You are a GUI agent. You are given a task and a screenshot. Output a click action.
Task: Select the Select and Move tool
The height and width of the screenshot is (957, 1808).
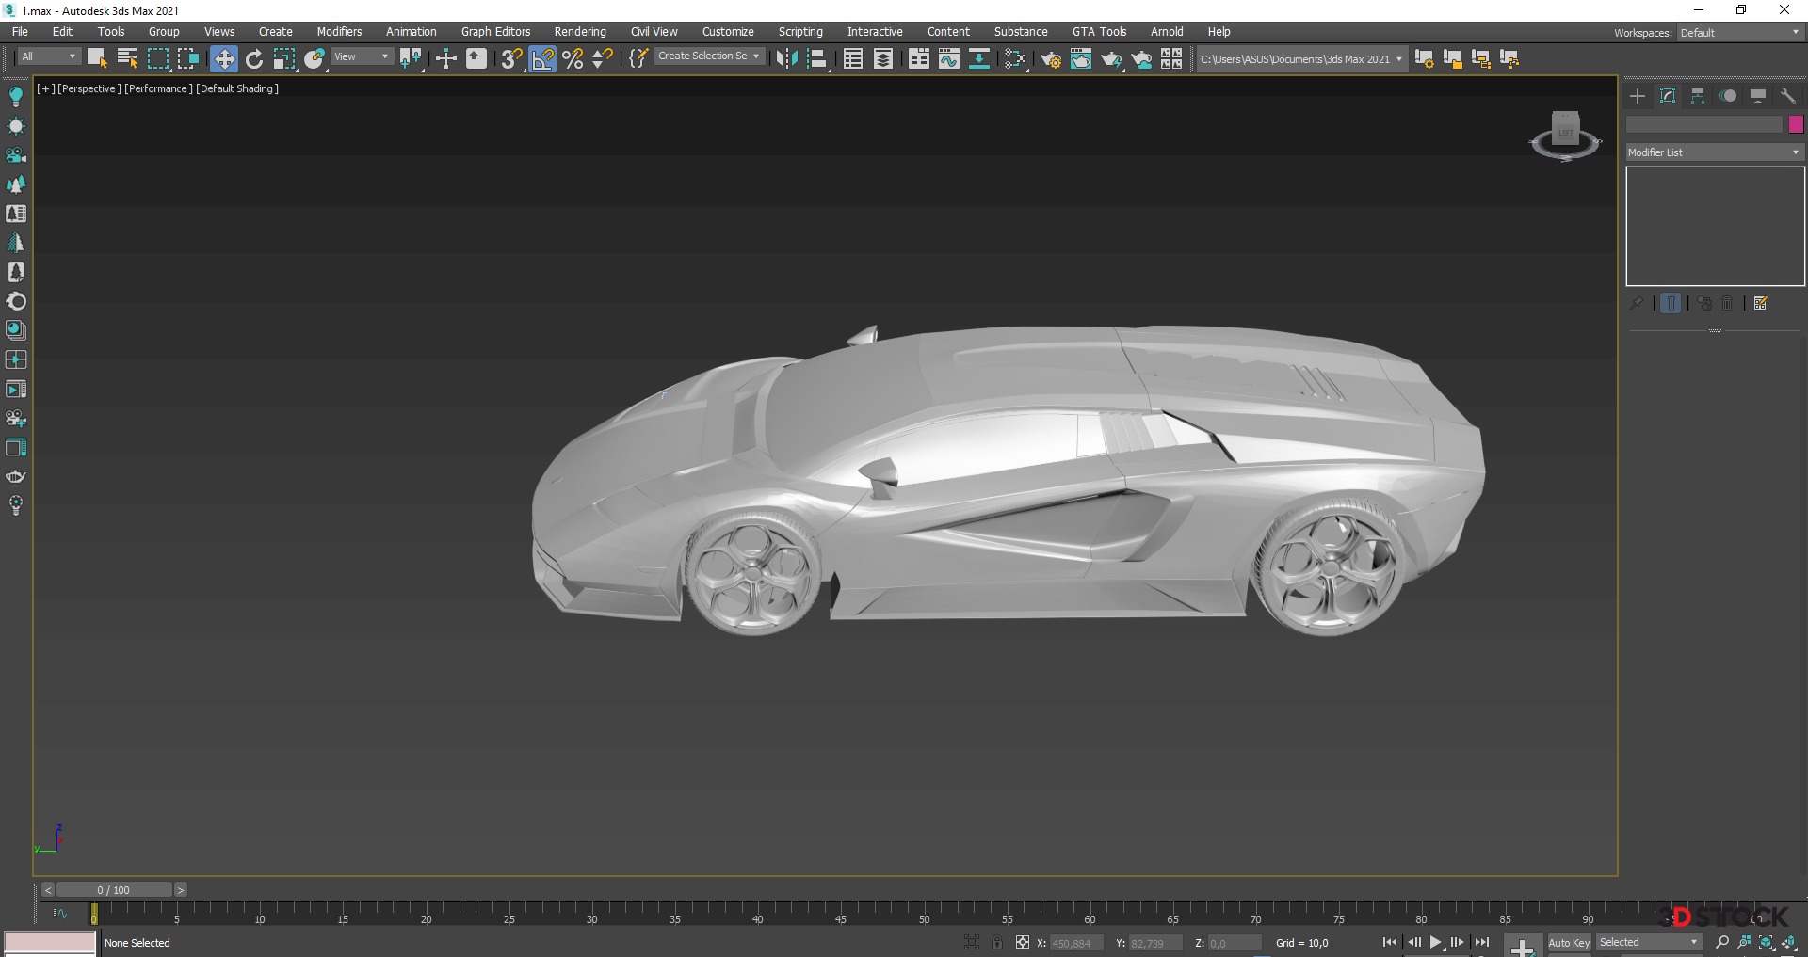tap(223, 58)
